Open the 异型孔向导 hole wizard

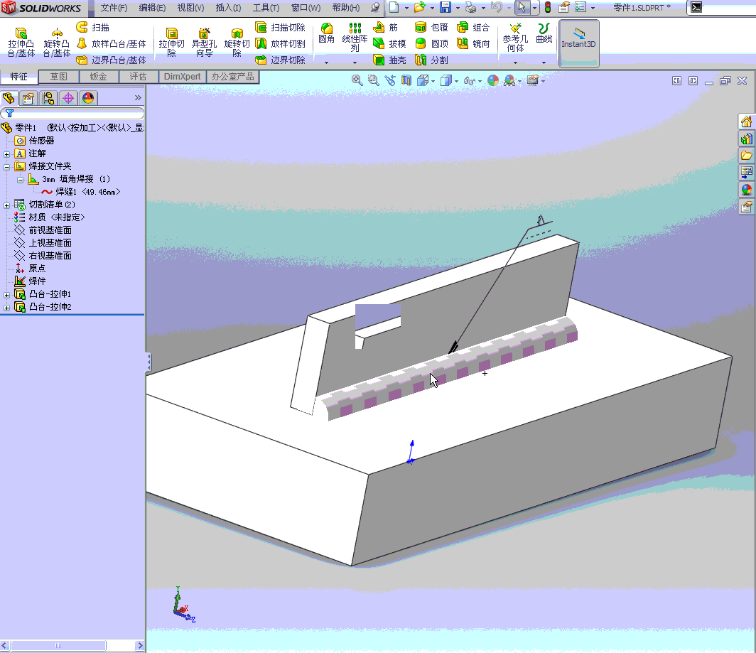coord(204,43)
